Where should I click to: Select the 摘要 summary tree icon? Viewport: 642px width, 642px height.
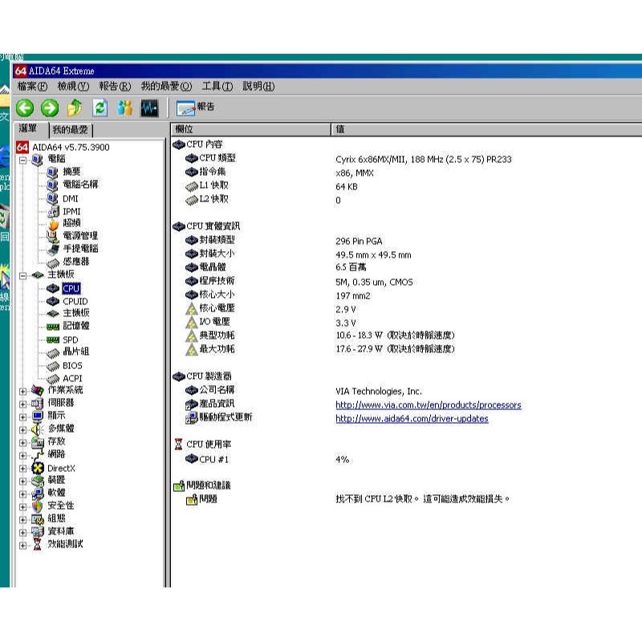coord(52,173)
